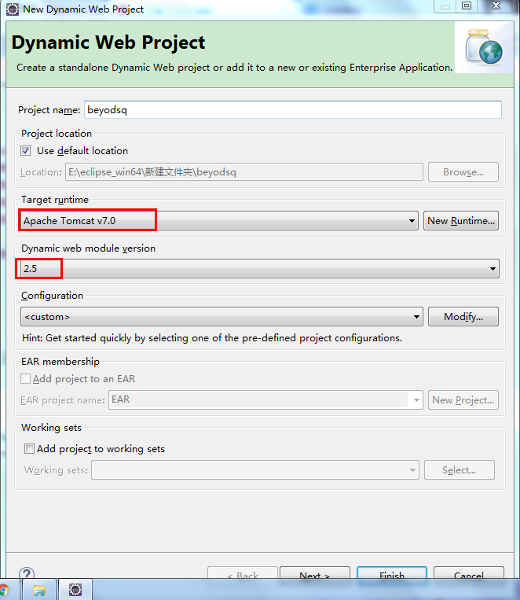Click the help question mark icon
Screen dimensions: 520x600
[27, 573]
